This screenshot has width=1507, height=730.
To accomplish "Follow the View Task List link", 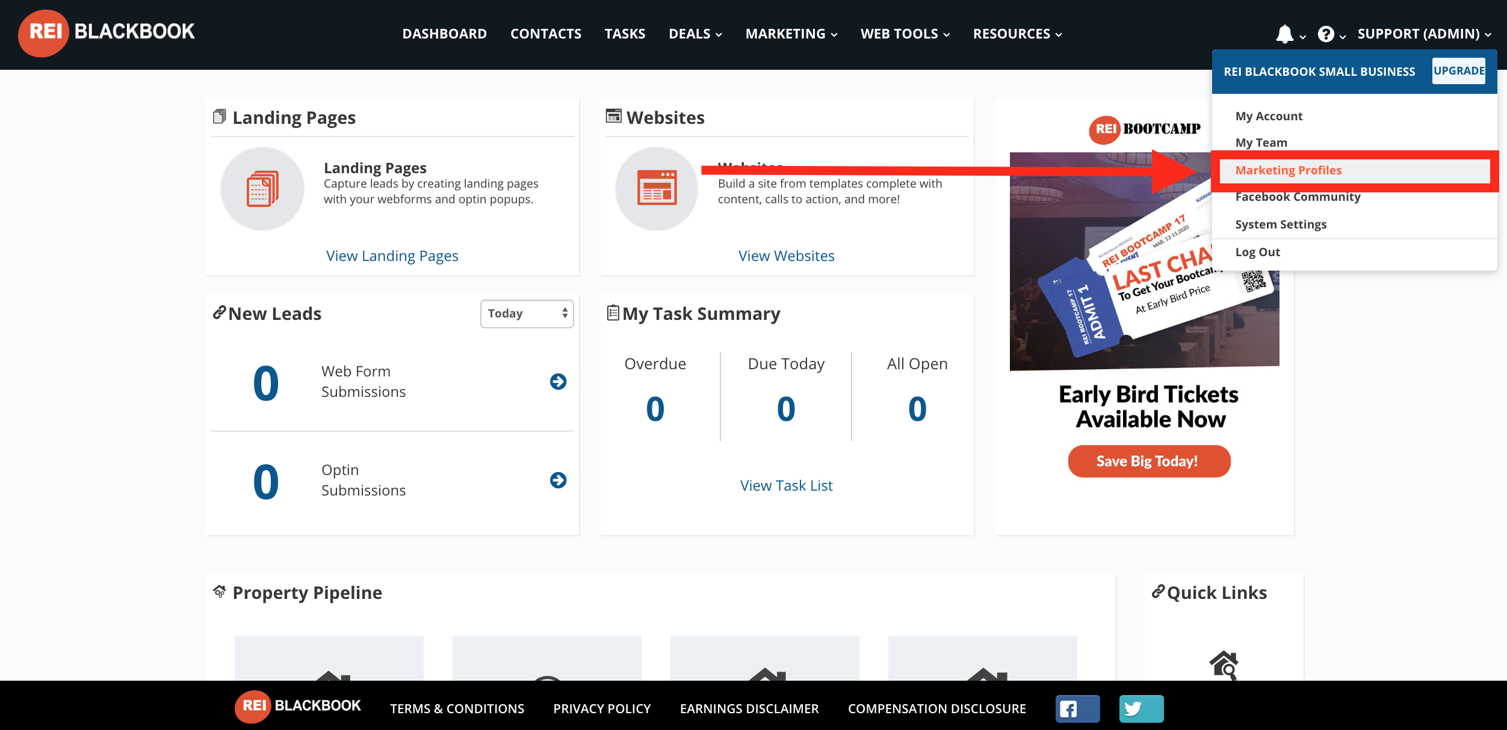I will point(787,486).
